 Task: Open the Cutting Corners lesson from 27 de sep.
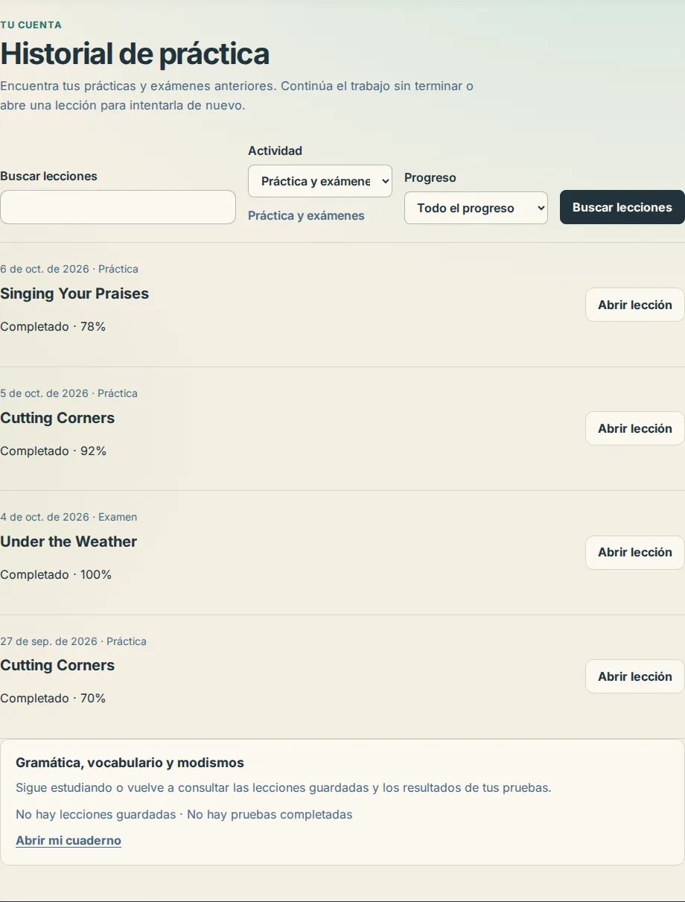(x=635, y=676)
